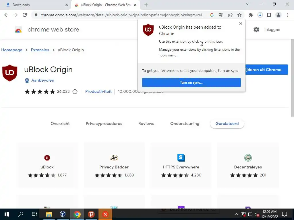Open web store settings gear
This screenshot has height=220, width=294.
point(256,30)
